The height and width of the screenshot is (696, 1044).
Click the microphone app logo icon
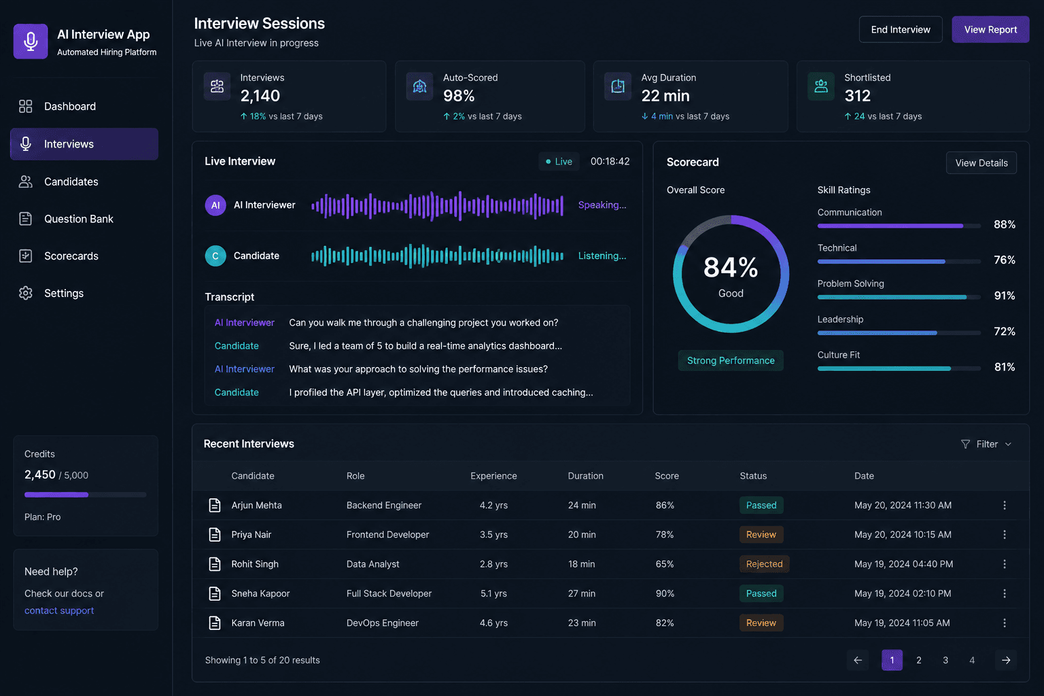(31, 41)
